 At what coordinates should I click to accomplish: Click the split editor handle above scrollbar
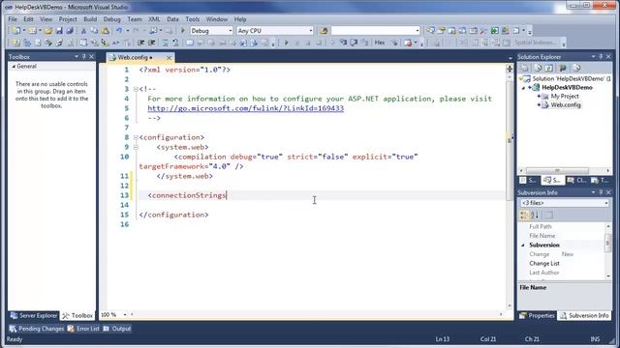[510, 69]
